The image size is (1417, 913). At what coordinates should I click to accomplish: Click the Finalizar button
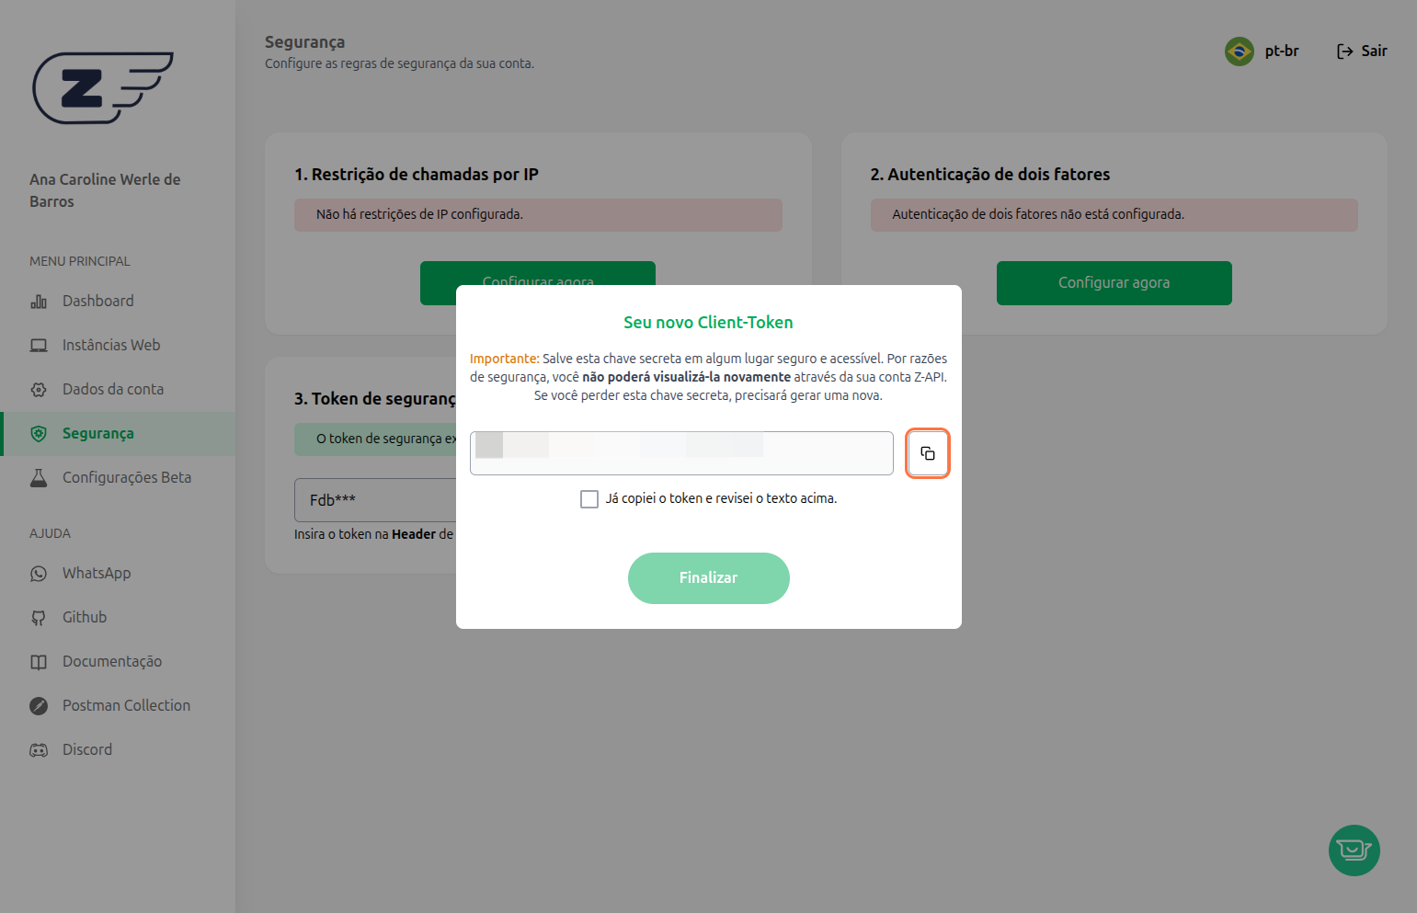coord(709,578)
